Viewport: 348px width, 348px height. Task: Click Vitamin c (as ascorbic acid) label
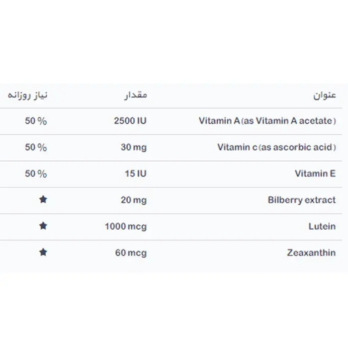tap(276, 147)
